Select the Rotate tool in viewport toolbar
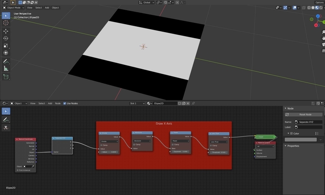This screenshot has width=325, height=195. pyautogui.click(x=6, y=38)
